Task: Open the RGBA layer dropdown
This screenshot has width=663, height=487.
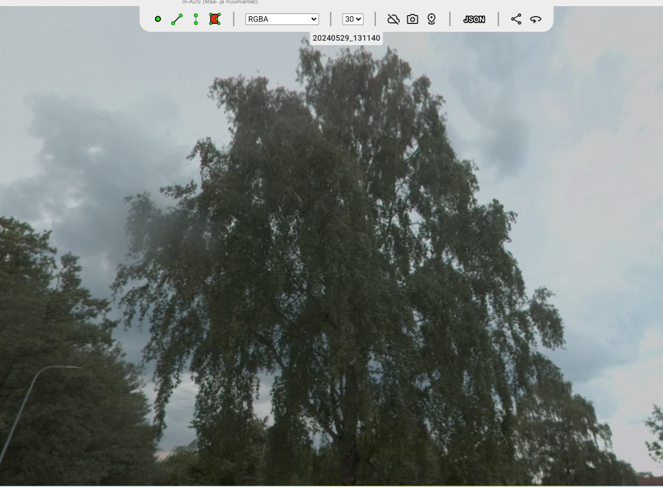Action: [282, 19]
